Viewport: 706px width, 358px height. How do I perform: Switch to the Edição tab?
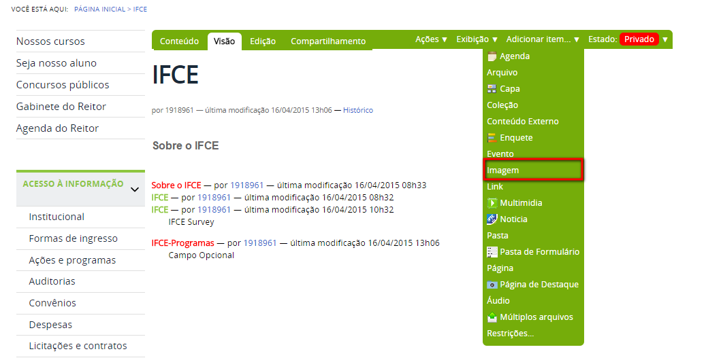click(263, 41)
